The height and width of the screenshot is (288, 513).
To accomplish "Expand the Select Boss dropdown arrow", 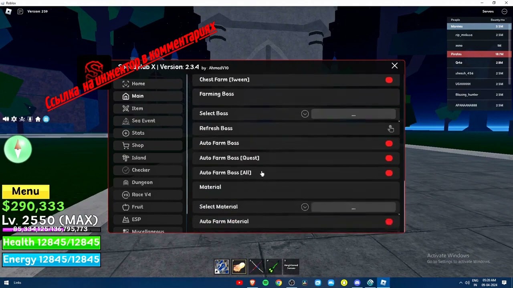I will 305,114.
